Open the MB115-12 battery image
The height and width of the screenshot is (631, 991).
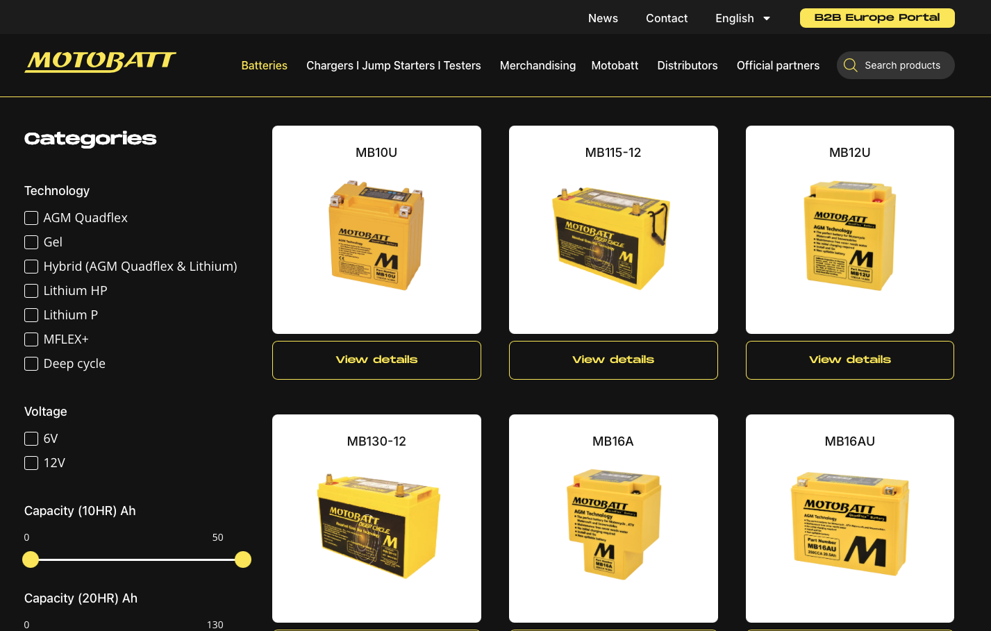click(x=612, y=237)
